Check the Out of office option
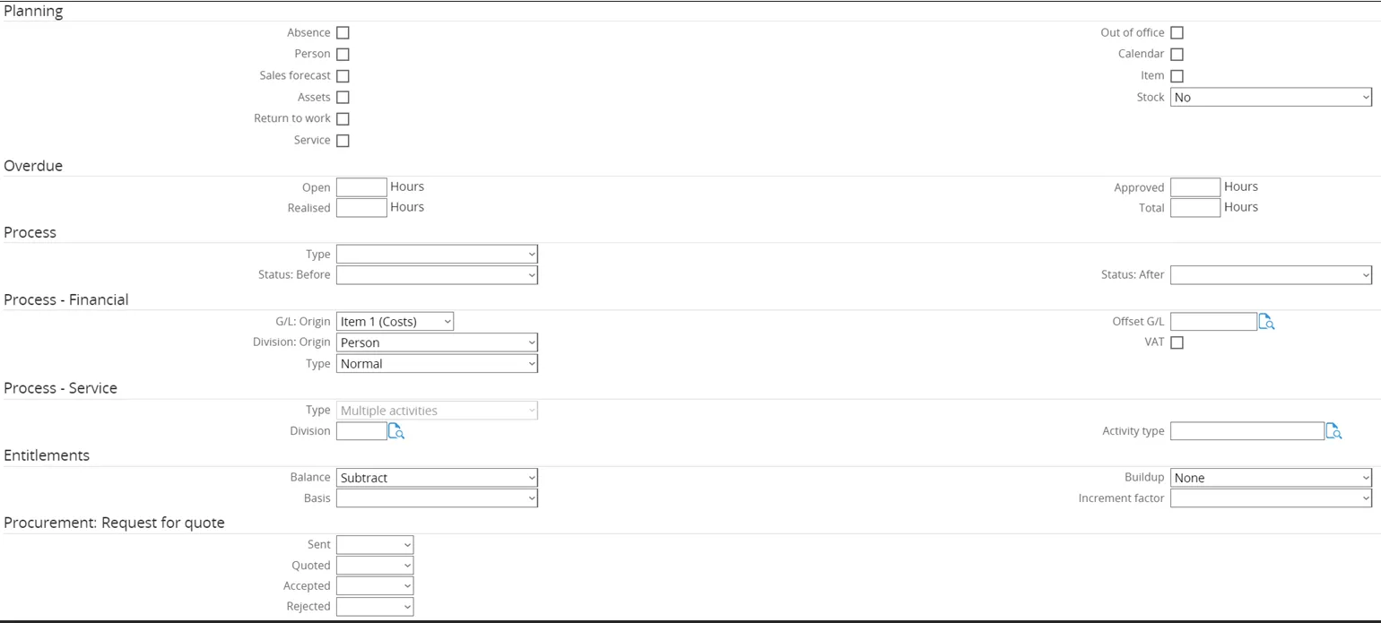The image size is (1381, 623). tap(1177, 33)
